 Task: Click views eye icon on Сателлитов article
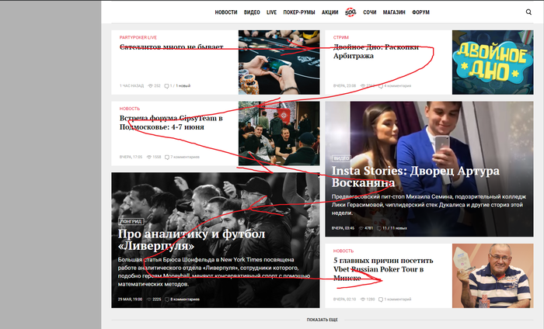[x=150, y=86]
